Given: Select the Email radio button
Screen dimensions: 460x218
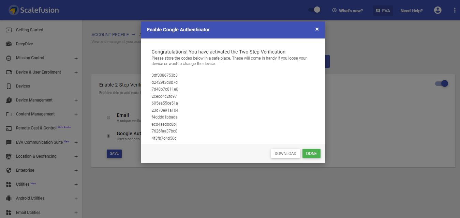Looking at the screenshot, I should 108,118.
